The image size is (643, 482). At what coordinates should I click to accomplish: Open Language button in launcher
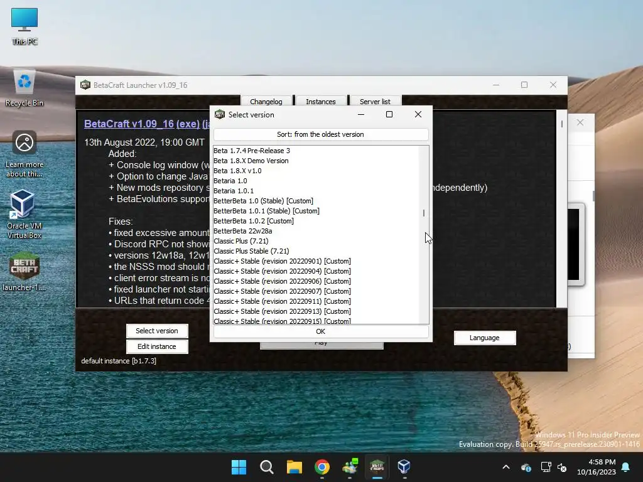tap(485, 338)
